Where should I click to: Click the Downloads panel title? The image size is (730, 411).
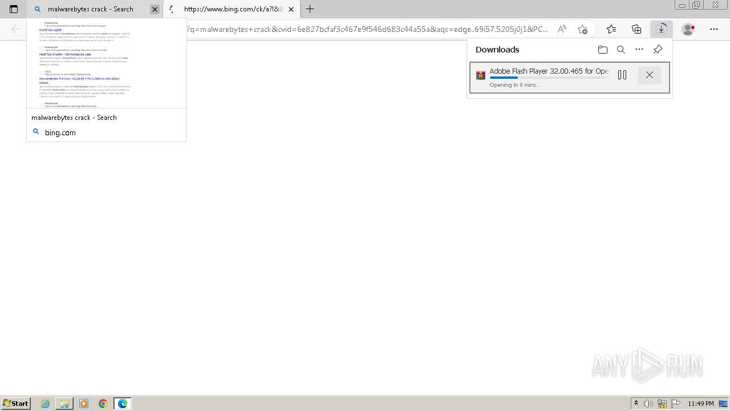497,50
